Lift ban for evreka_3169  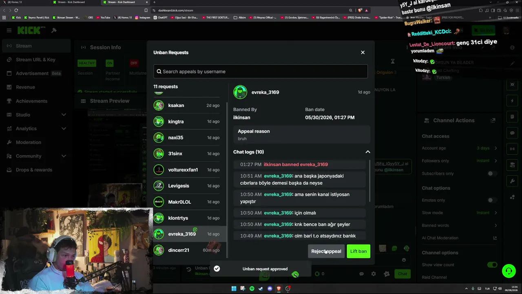[x=358, y=251]
